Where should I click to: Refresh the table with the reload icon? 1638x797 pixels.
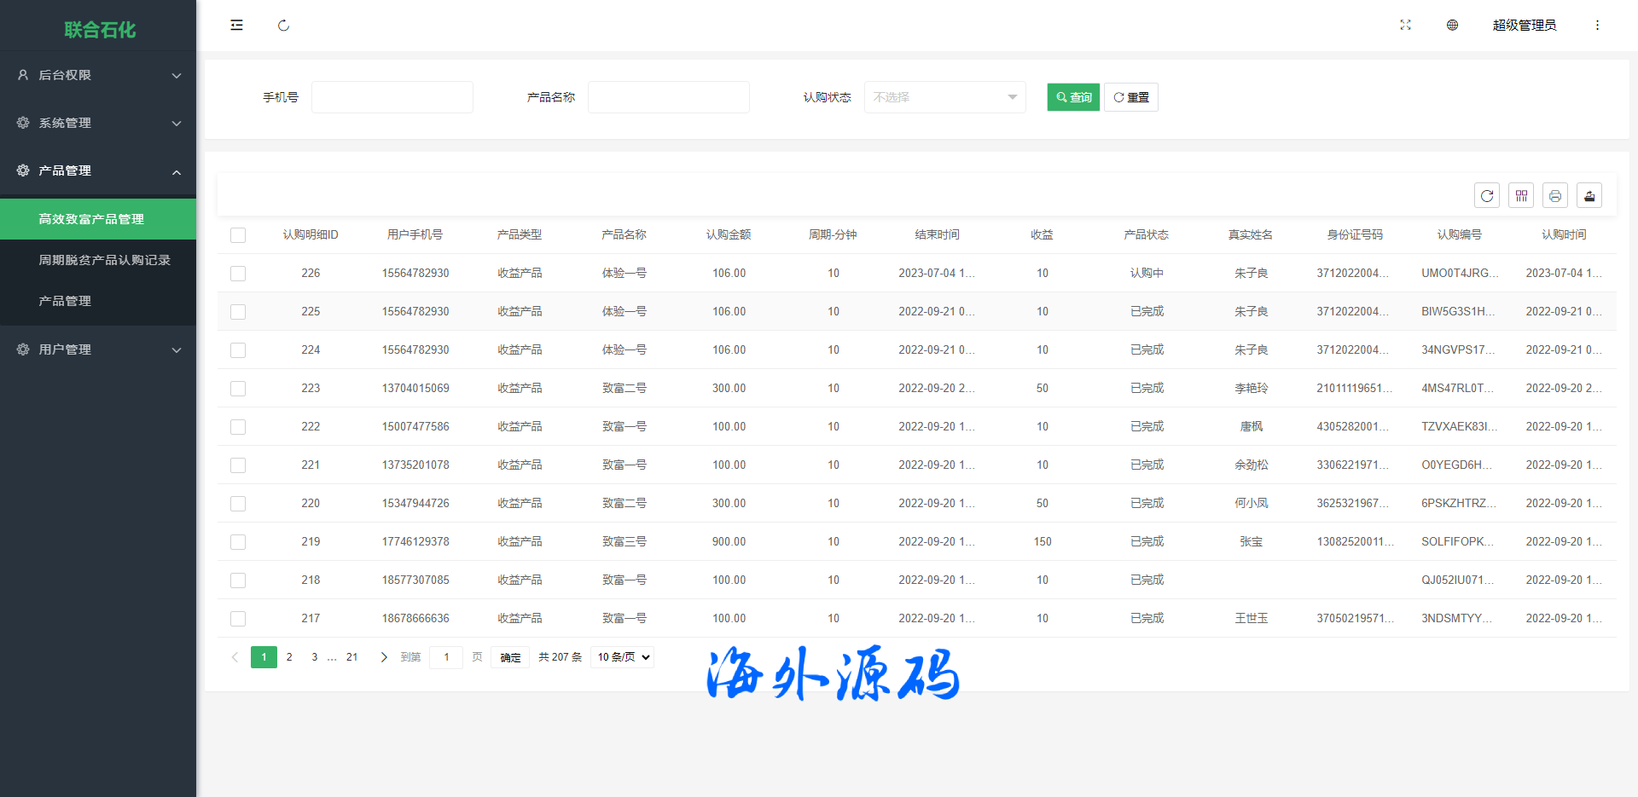[1487, 196]
